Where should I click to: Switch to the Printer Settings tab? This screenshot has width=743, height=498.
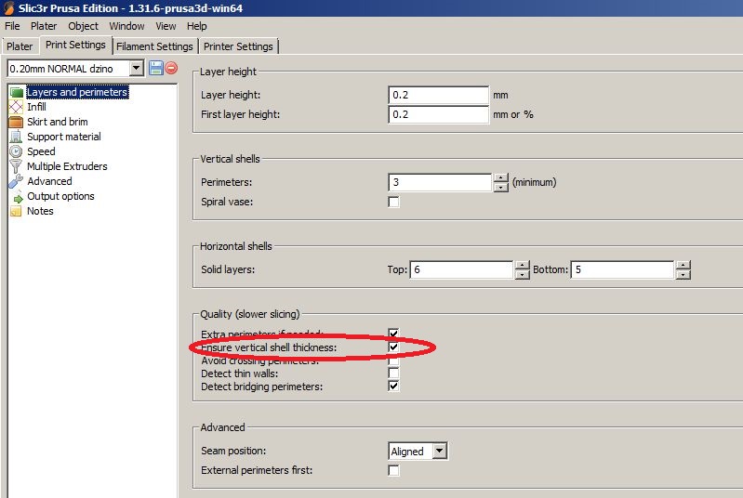click(238, 46)
